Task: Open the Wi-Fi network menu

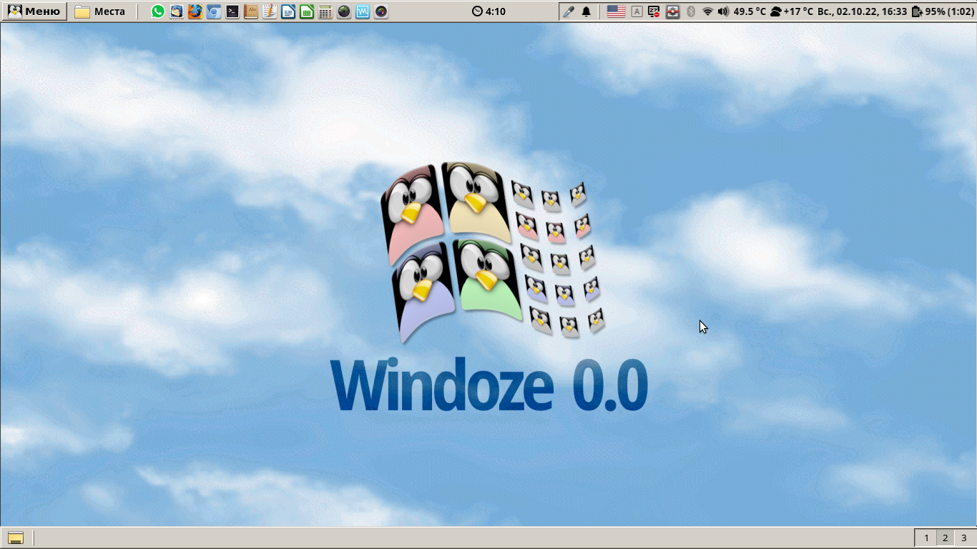Action: 708,11
